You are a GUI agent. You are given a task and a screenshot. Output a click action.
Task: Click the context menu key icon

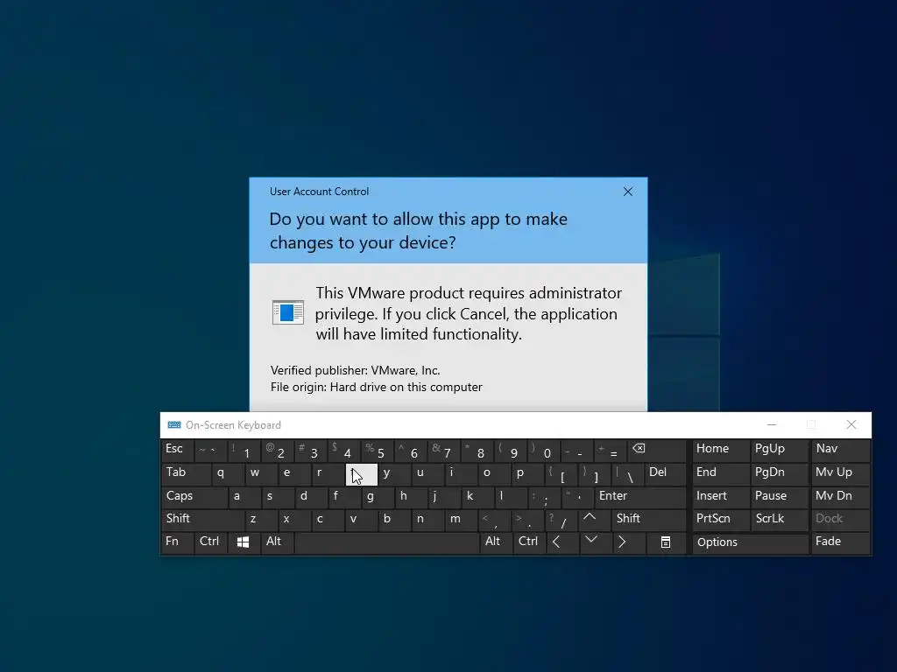tap(666, 542)
